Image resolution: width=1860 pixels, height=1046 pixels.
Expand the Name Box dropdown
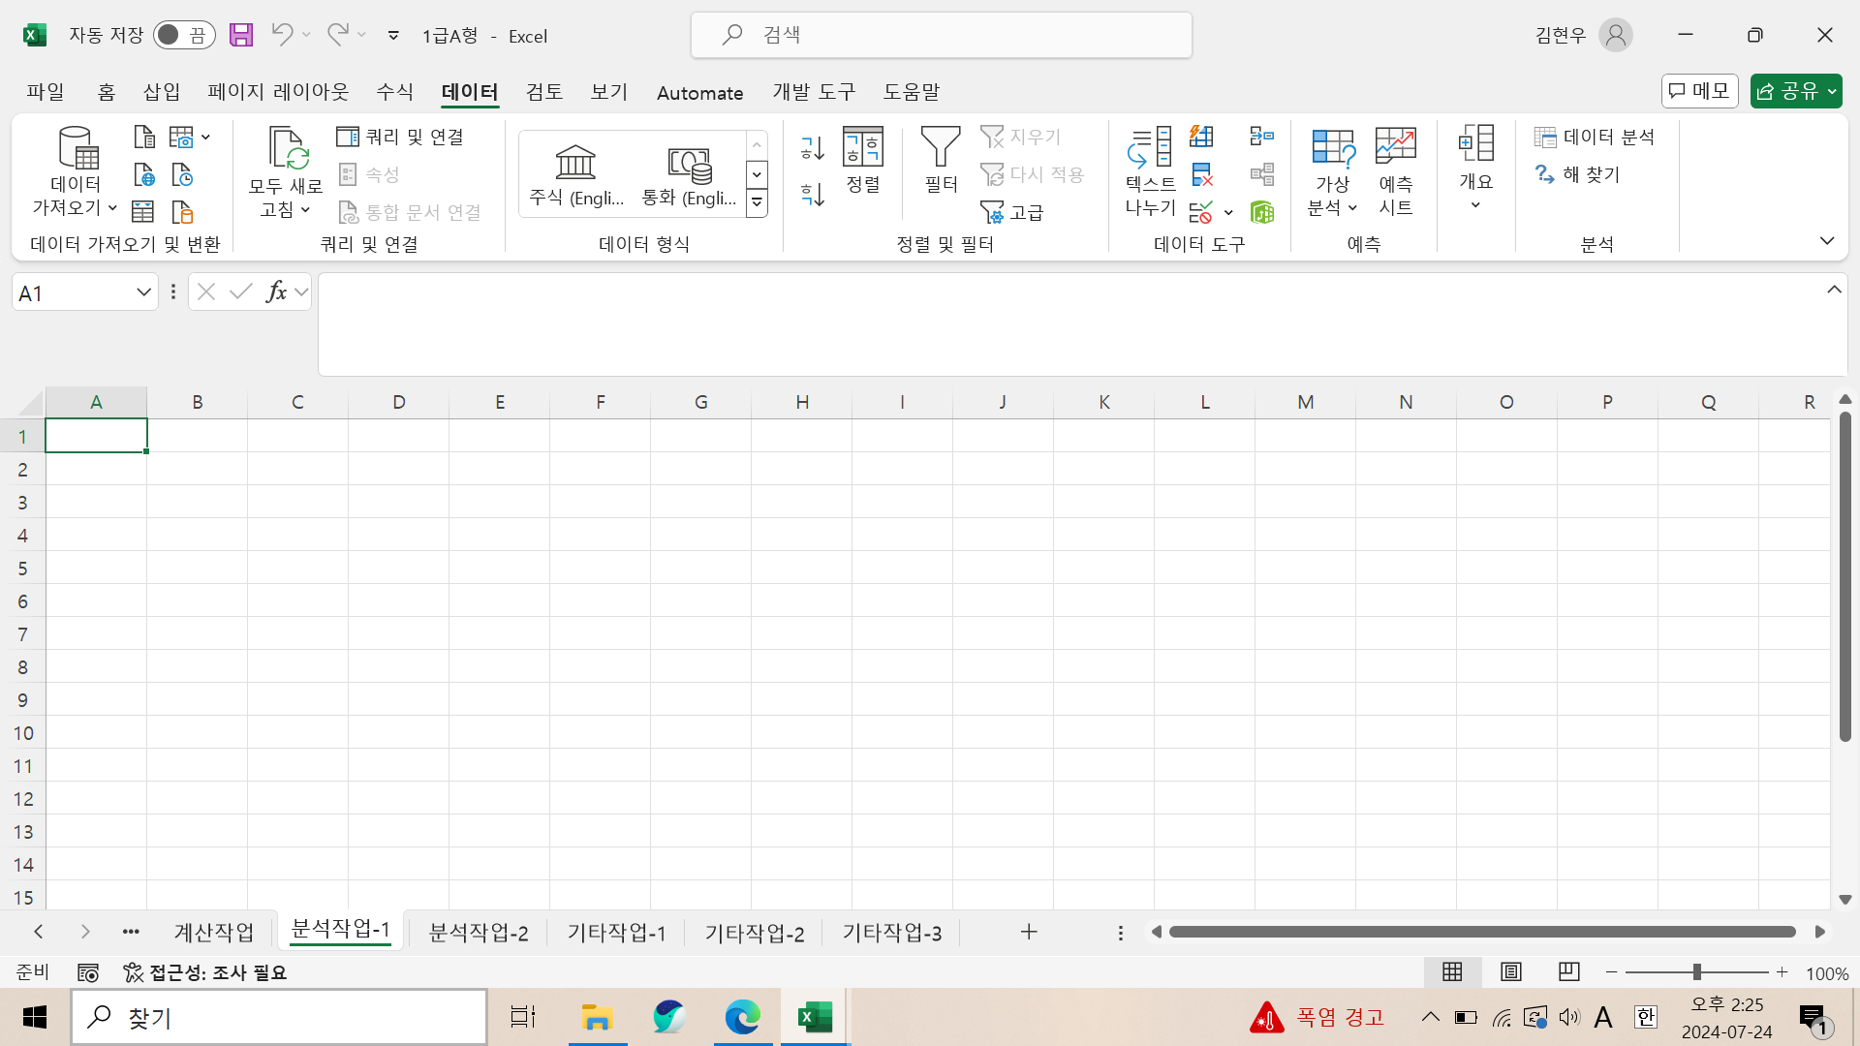click(x=143, y=292)
